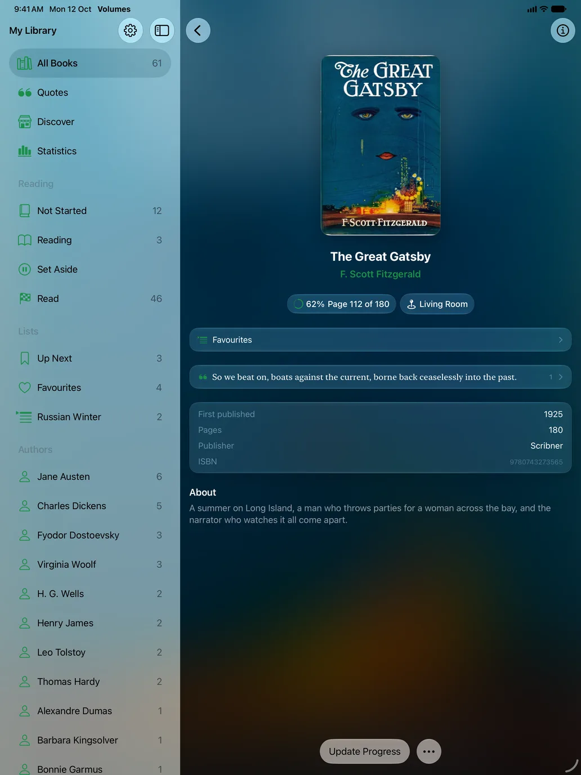Click the Up Next bookmark icon
This screenshot has width=581, height=775.
coord(25,358)
